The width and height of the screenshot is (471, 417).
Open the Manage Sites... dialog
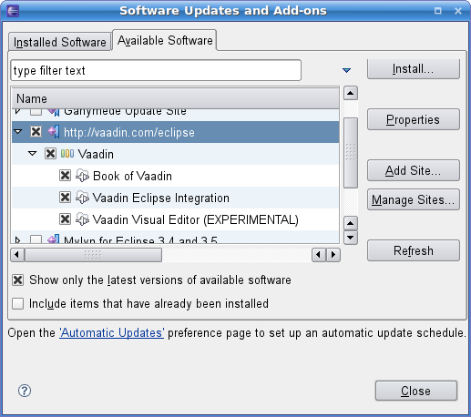[414, 199]
